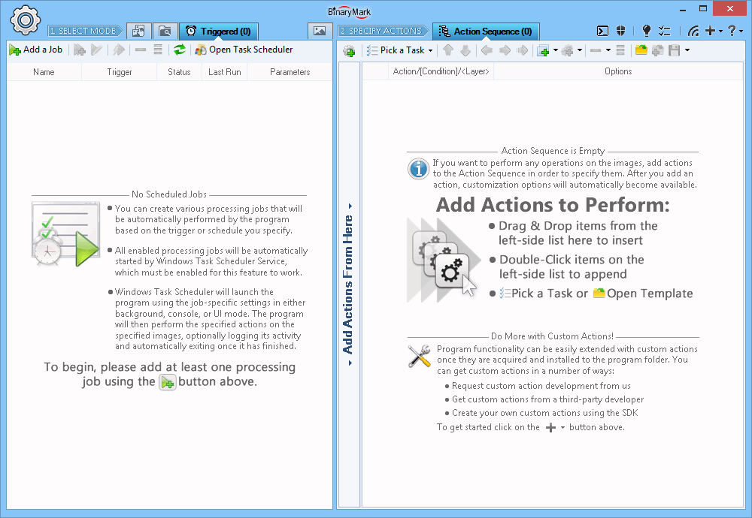The width and height of the screenshot is (752, 518).
Task: Click the plus button in getting started text
Action: 551,427
